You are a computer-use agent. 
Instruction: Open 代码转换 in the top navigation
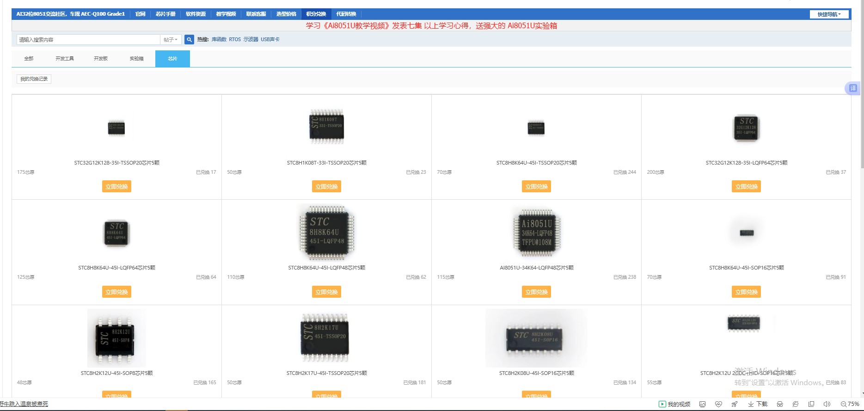coord(346,14)
